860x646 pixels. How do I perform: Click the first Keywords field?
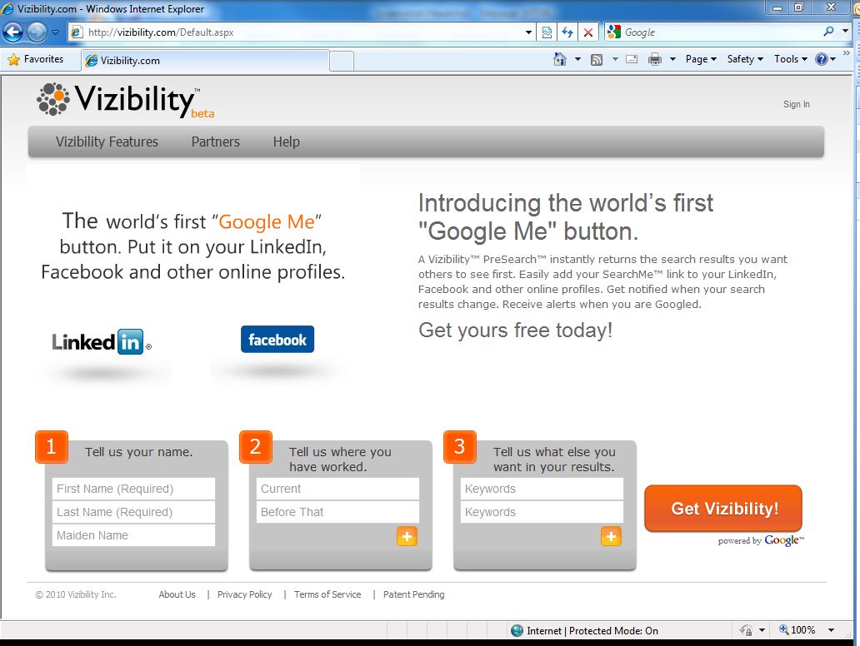(542, 489)
